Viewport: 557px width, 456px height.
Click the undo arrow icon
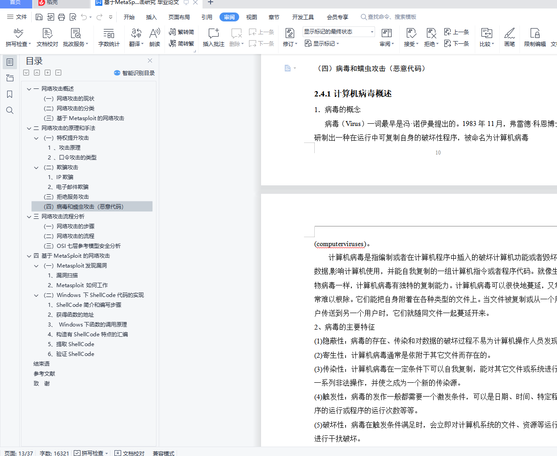coord(84,17)
